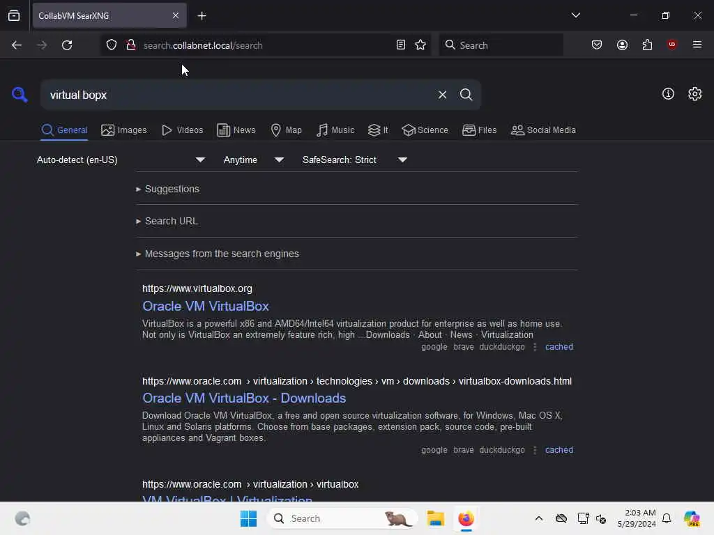Screen dimensions: 714x535
Task: Open Oracle VM VirtualBox - Downloads result
Action: point(244,398)
